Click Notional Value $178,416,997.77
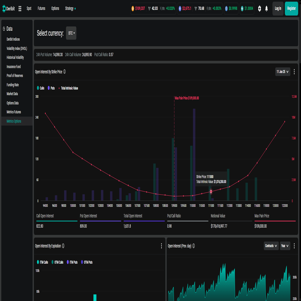 [219, 226]
